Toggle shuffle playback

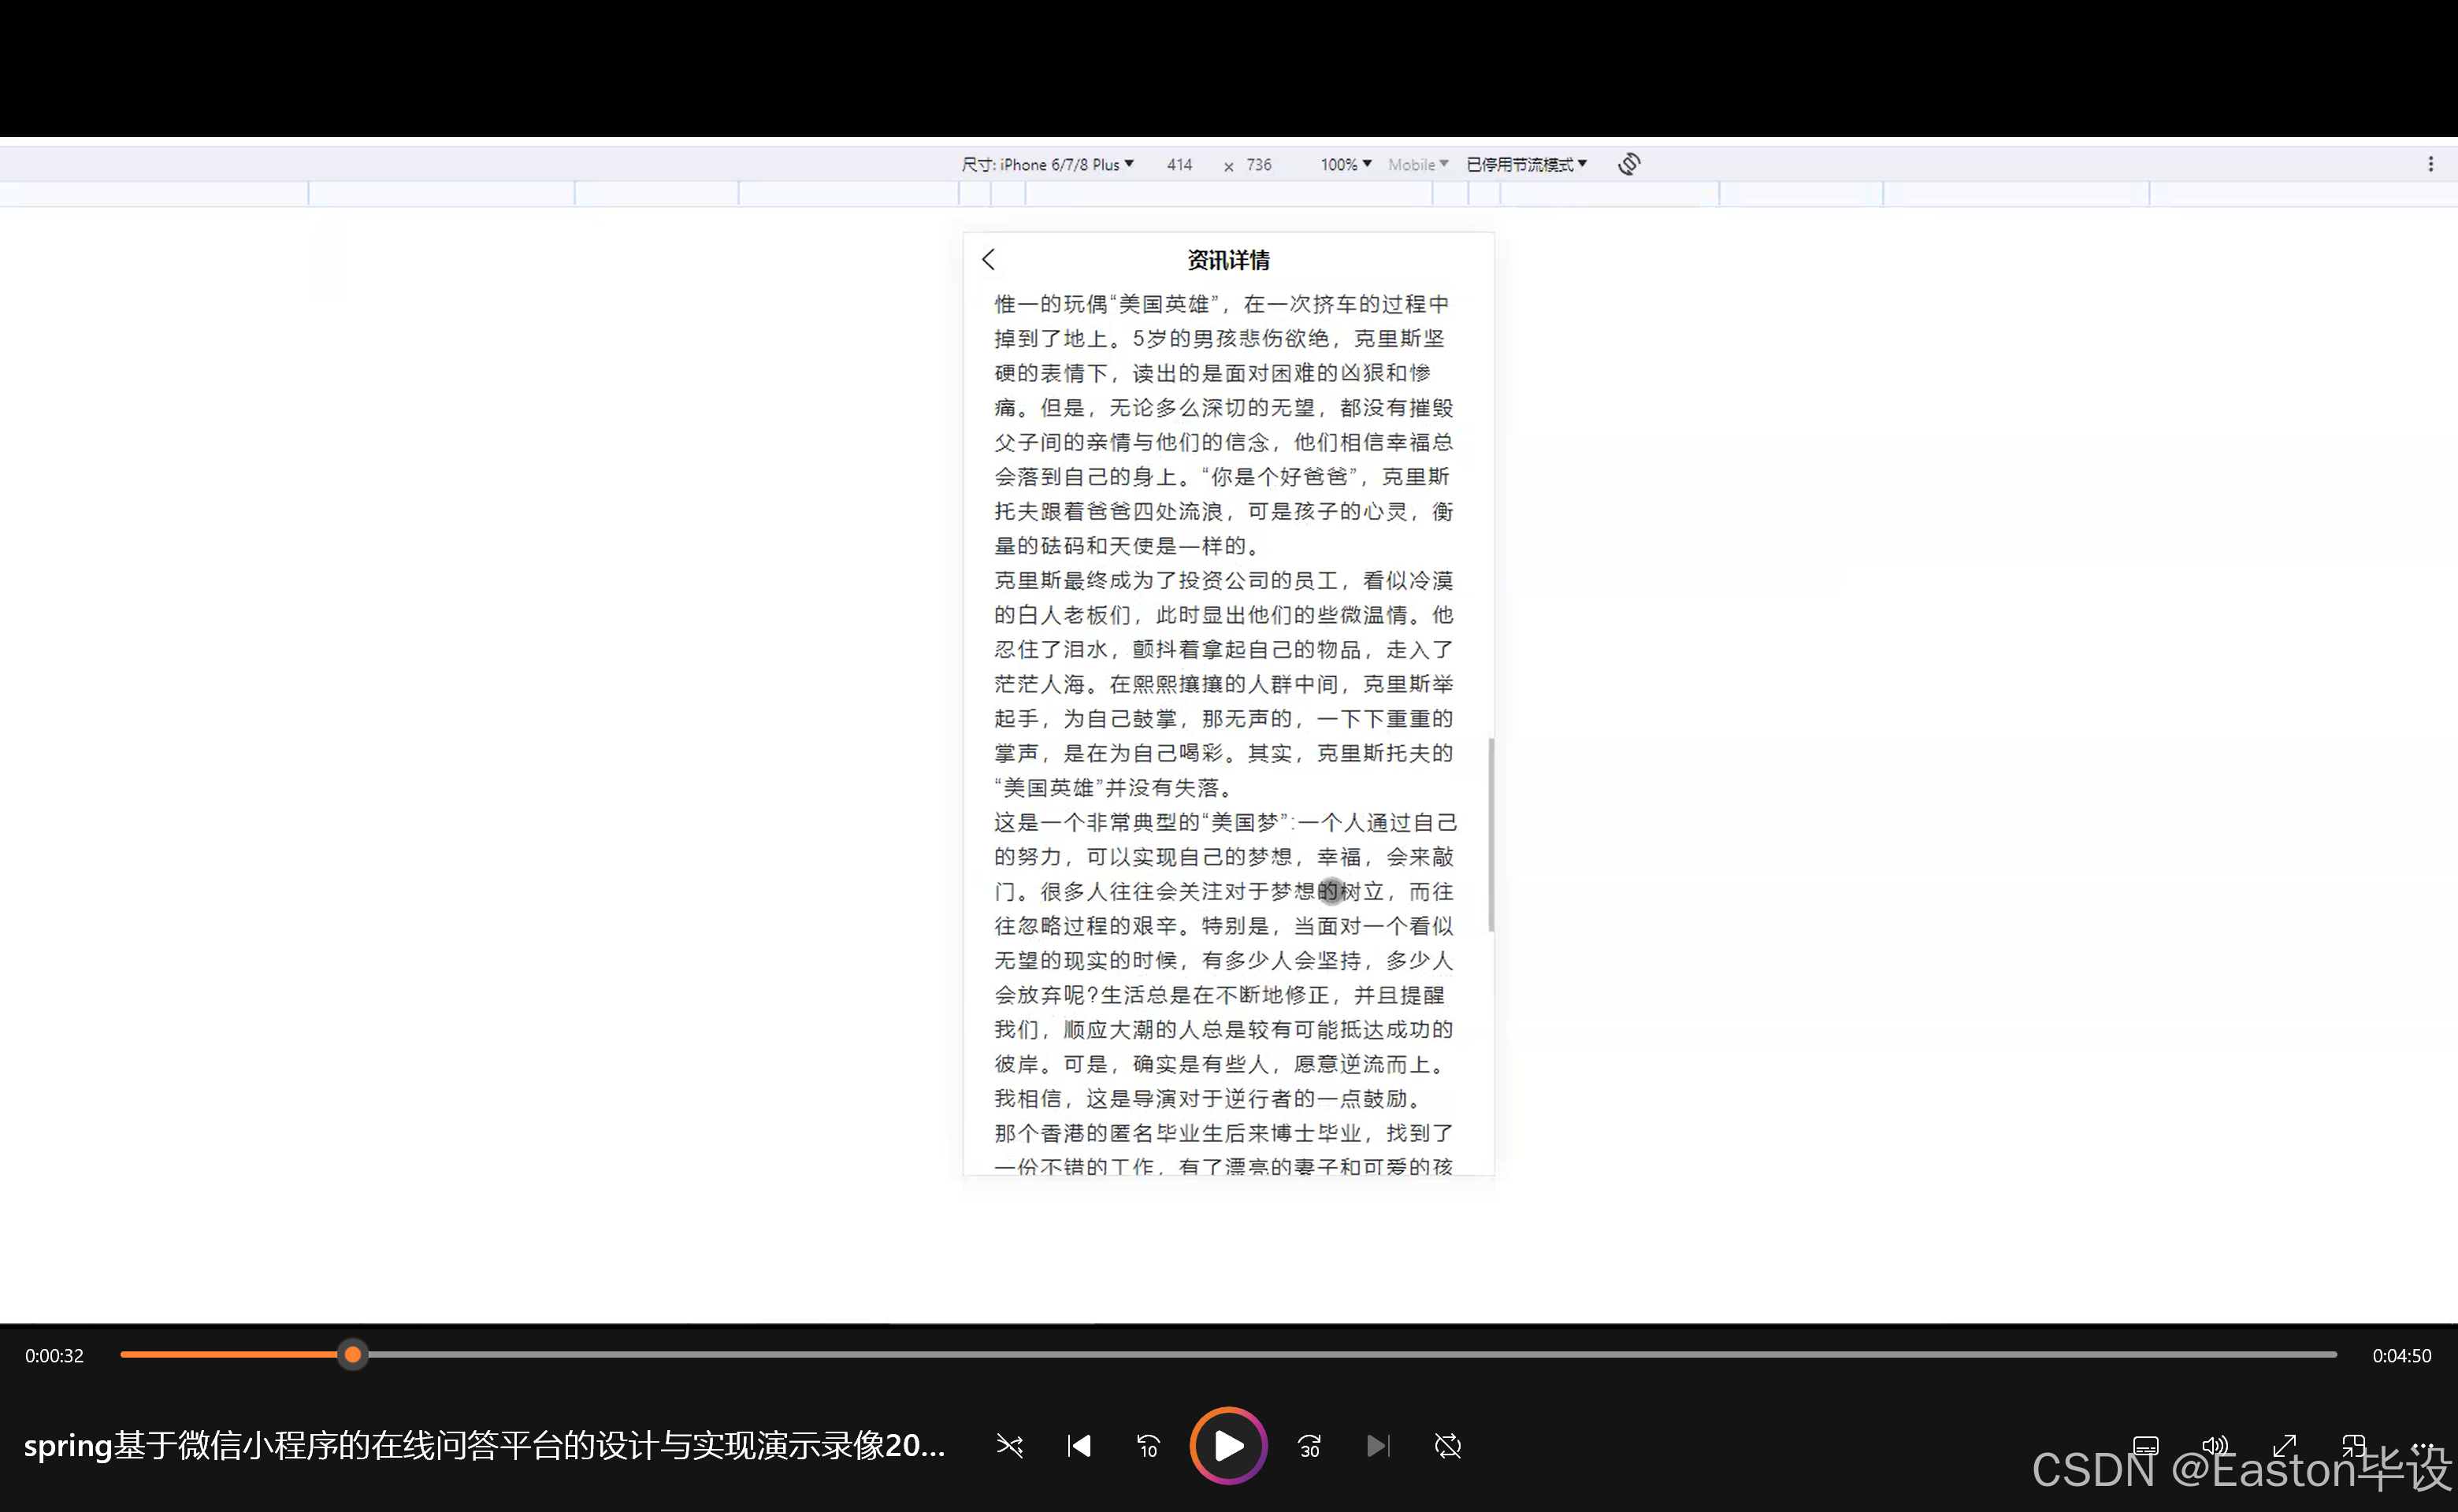tap(1009, 1446)
